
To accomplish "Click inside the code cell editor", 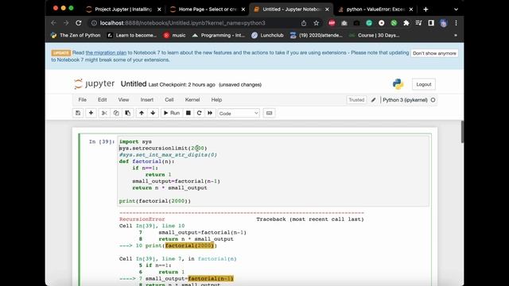I will [274, 171].
